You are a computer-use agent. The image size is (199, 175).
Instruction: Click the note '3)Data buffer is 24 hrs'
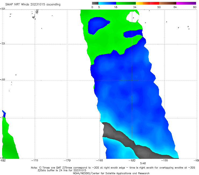(62, 170)
